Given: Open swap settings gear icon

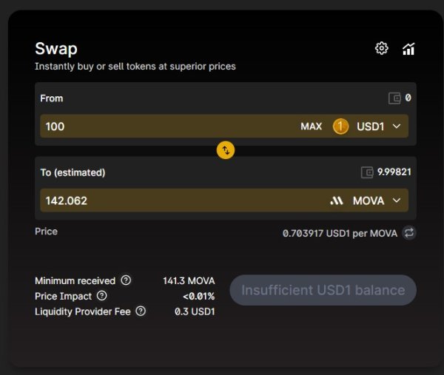Looking at the screenshot, I should 381,48.
